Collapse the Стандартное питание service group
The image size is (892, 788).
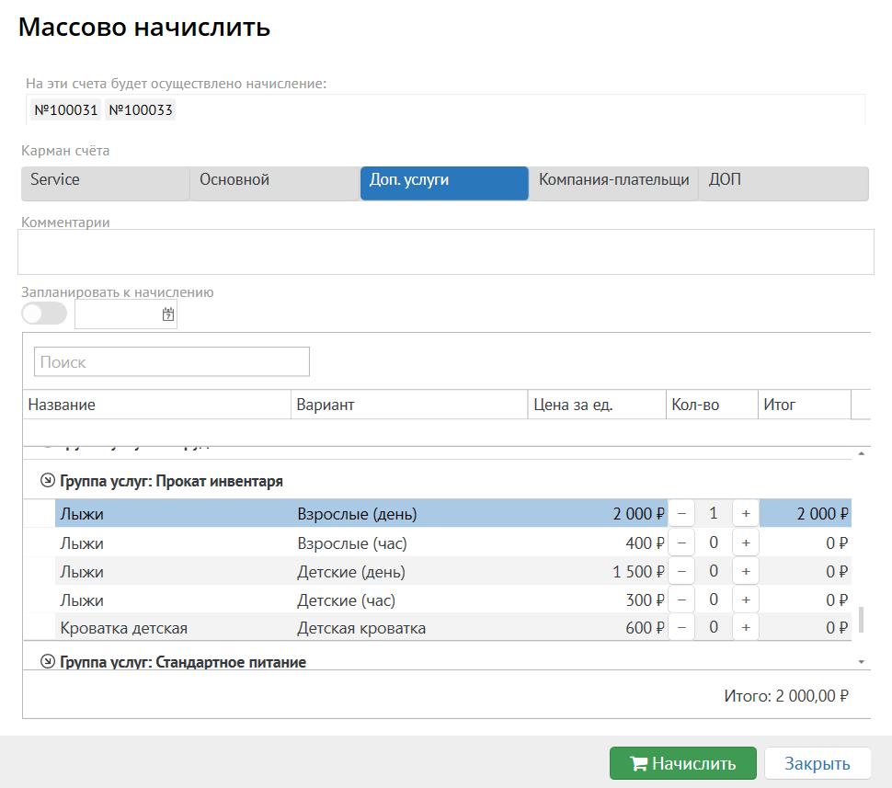47,661
